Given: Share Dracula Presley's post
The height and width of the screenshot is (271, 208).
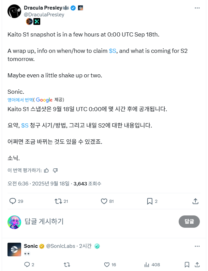Looking at the screenshot, I should click(x=195, y=201).
